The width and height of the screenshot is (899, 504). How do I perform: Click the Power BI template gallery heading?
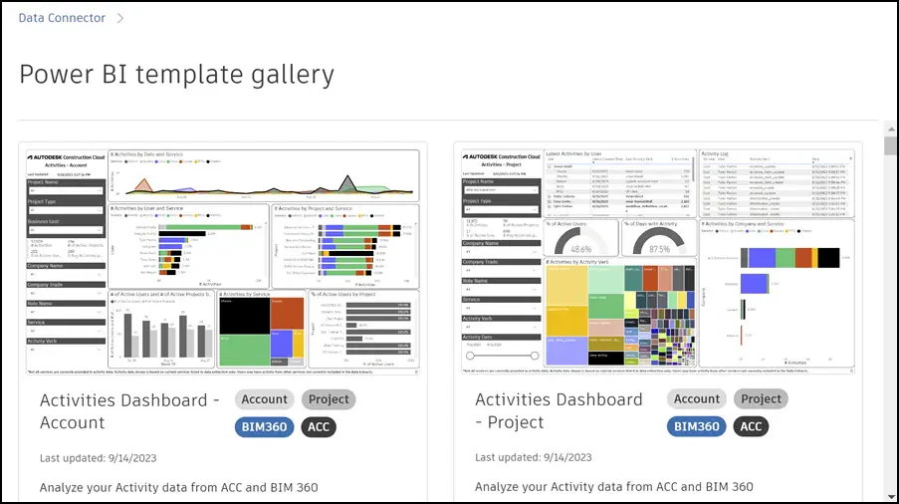(176, 75)
